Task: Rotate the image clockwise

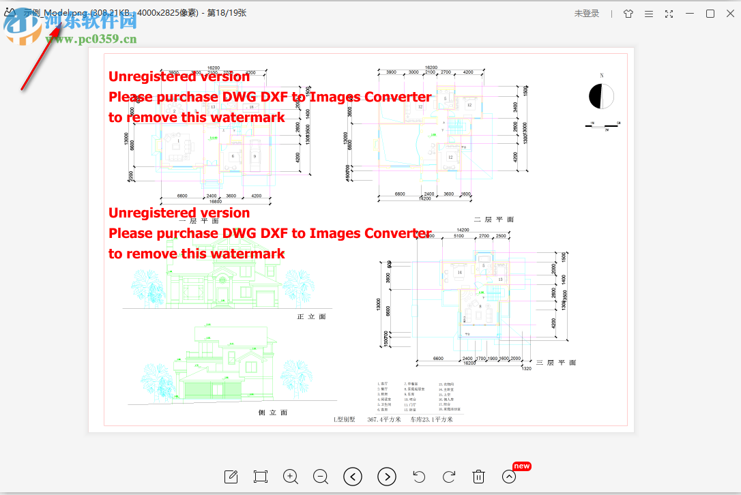Action: tap(449, 477)
